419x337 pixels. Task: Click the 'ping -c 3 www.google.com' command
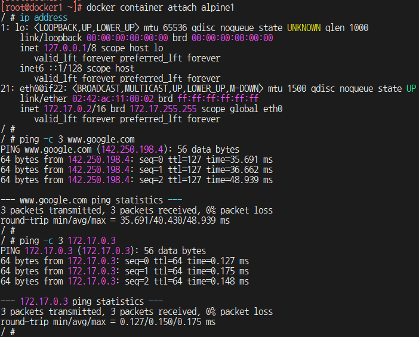click(77, 140)
